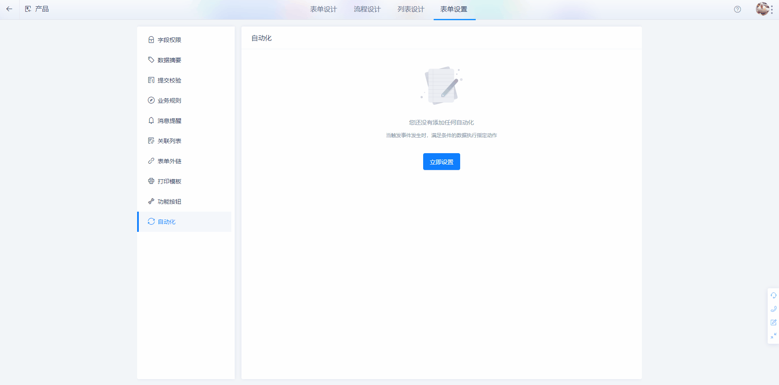Click the back arrow icon
The width and height of the screenshot is (779, 385).
coord(9,9)
